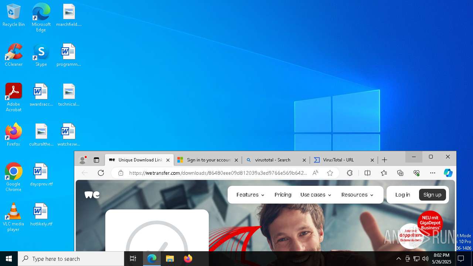
Task: Open the volume control in tray
Action: point(425,259)
